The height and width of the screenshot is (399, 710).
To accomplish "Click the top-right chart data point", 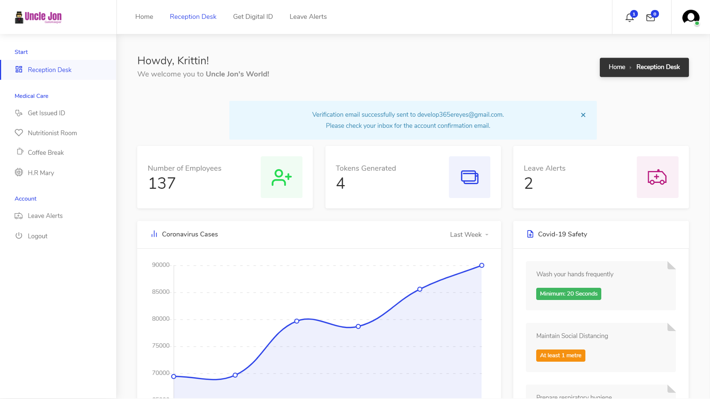I will 481,265.
